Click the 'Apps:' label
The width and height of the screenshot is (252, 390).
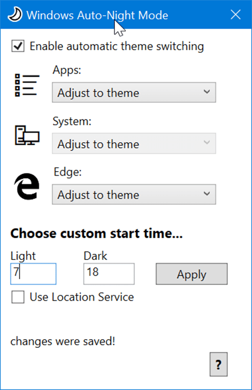(x=67, y=70)
